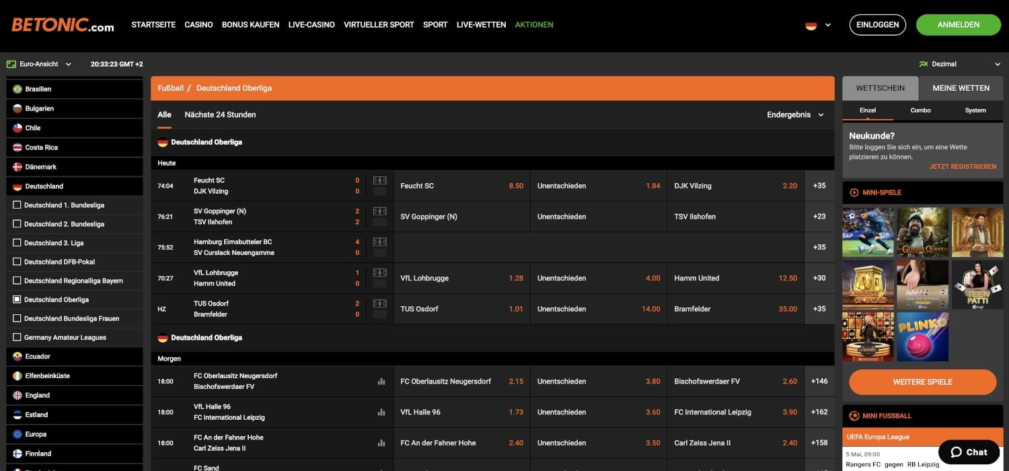Select Unentschieden 14.00 for TUS Osdorf match

point(599,309)
